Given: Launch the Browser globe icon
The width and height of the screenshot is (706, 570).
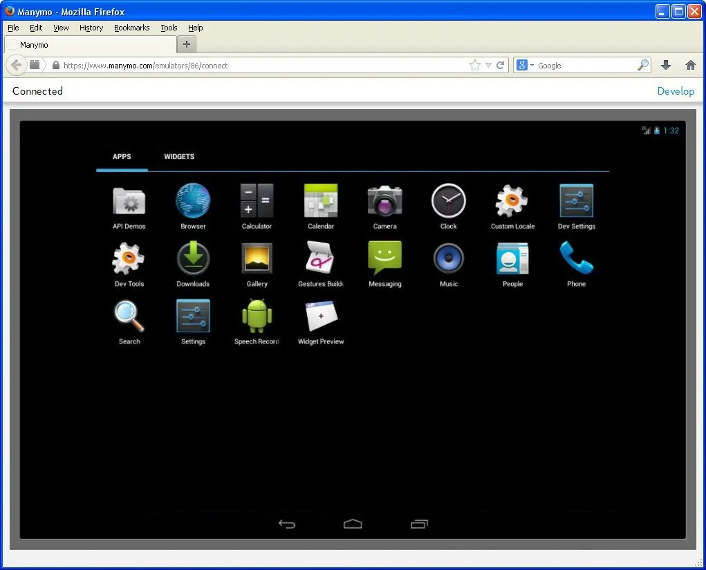Looking at the screenshot, I should coord(193,200).
